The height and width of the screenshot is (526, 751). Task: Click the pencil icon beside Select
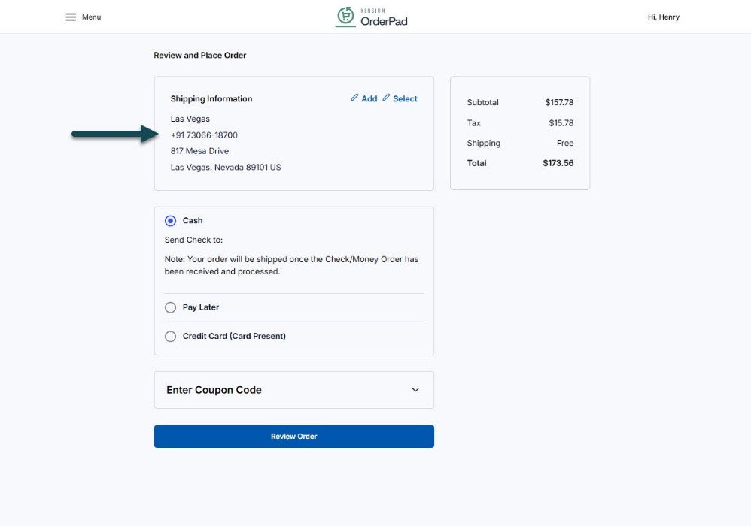(x=386, y=98)
